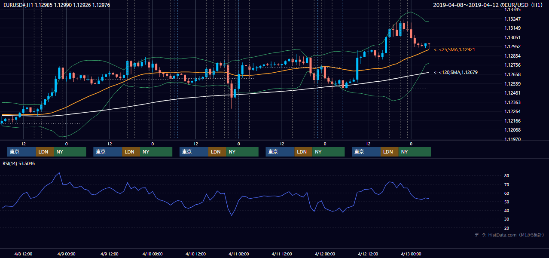Viewport: 549px width, 258px height.
Task: Click RSI scale value 70
Action: (507, 184)
